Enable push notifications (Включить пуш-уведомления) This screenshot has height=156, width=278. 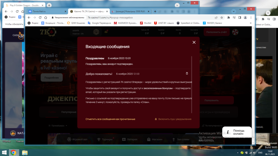(173, 119)
